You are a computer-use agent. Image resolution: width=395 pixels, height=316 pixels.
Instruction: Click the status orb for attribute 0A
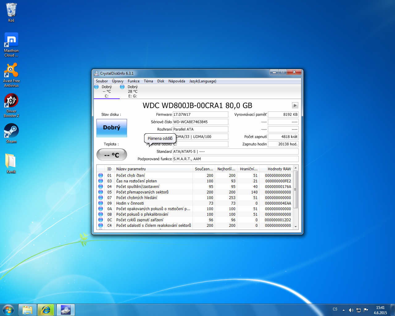point(101,209)
